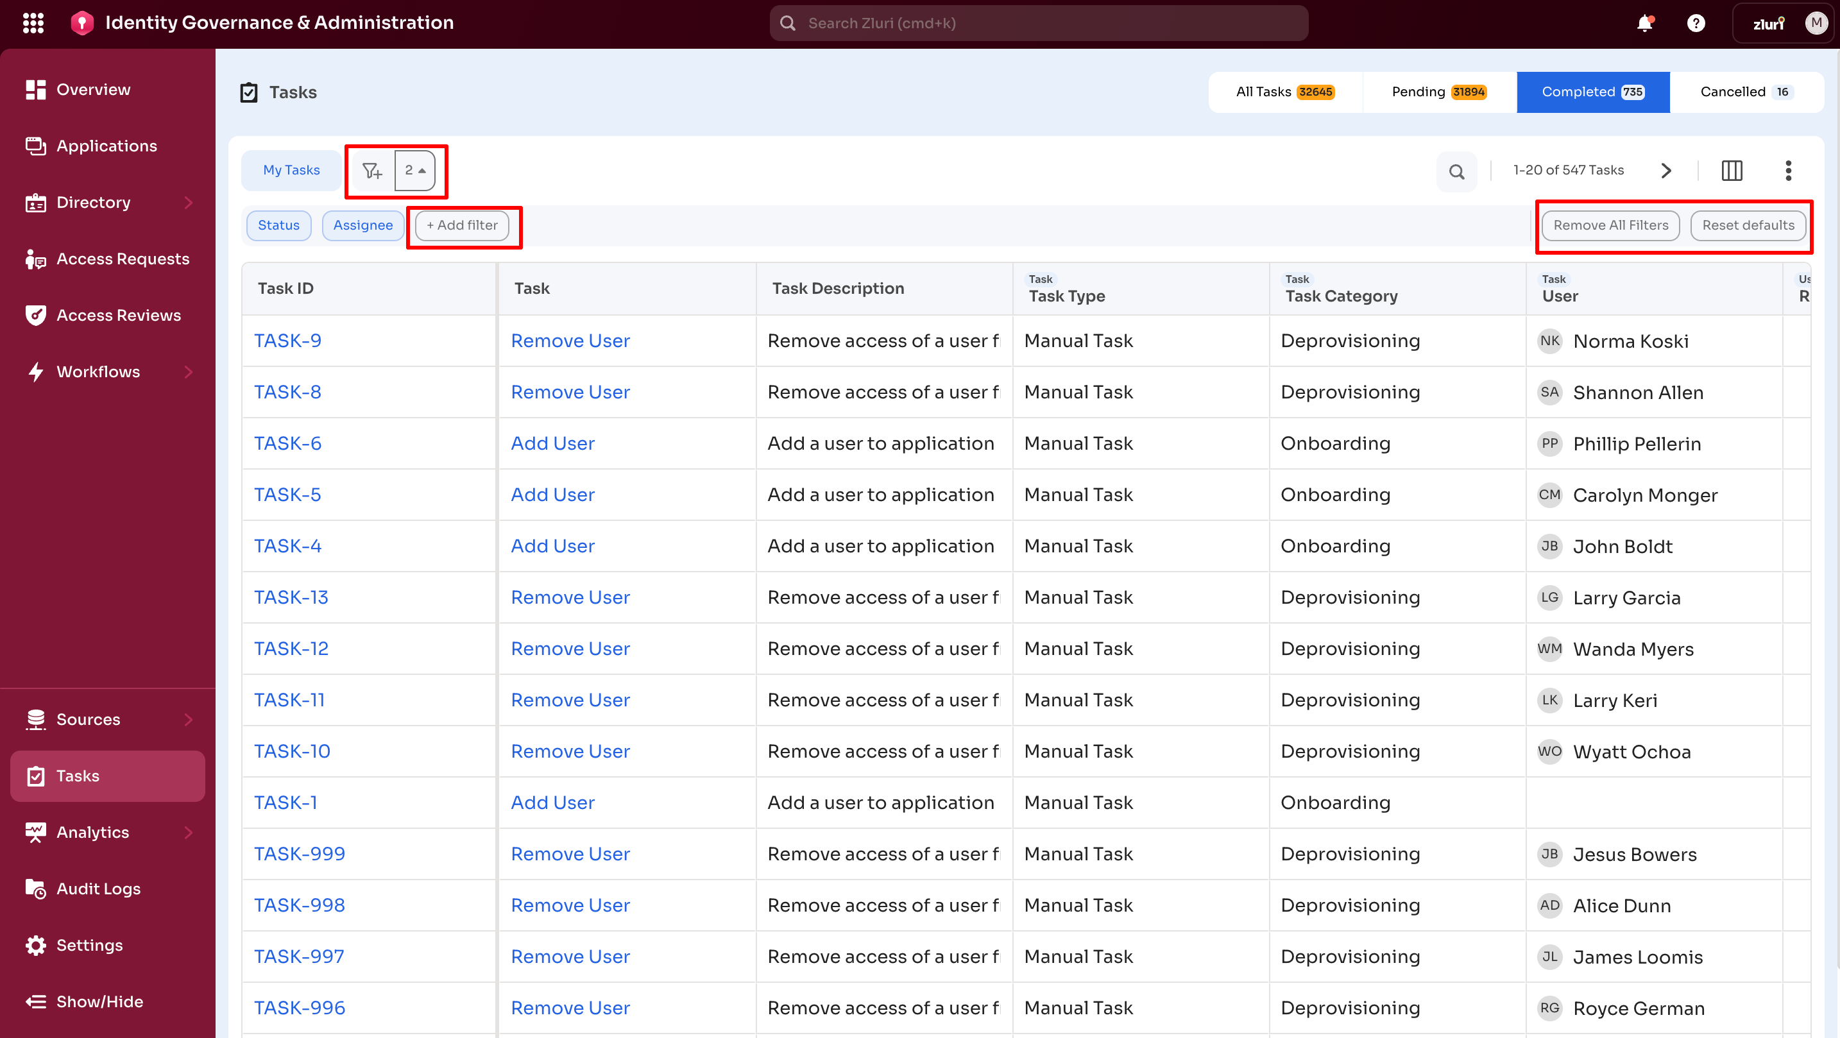Screen dimensions: 1840x1038
Task: Click the + Add filter button
Action: (x=461, y=225)
